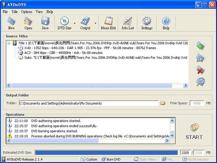Browse for output folder with folder icon
Viewport: 217px width, 163px height.
pyautogui.click(x=163, y=103)
